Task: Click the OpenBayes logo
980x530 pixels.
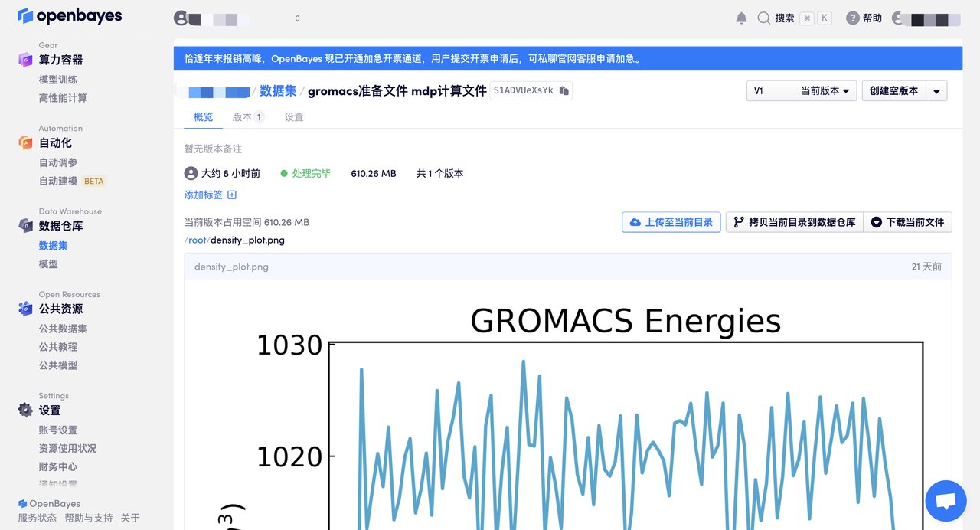Action: click(x=70, y=16)
